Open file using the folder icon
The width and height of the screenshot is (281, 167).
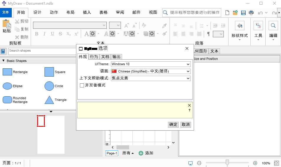235,13
